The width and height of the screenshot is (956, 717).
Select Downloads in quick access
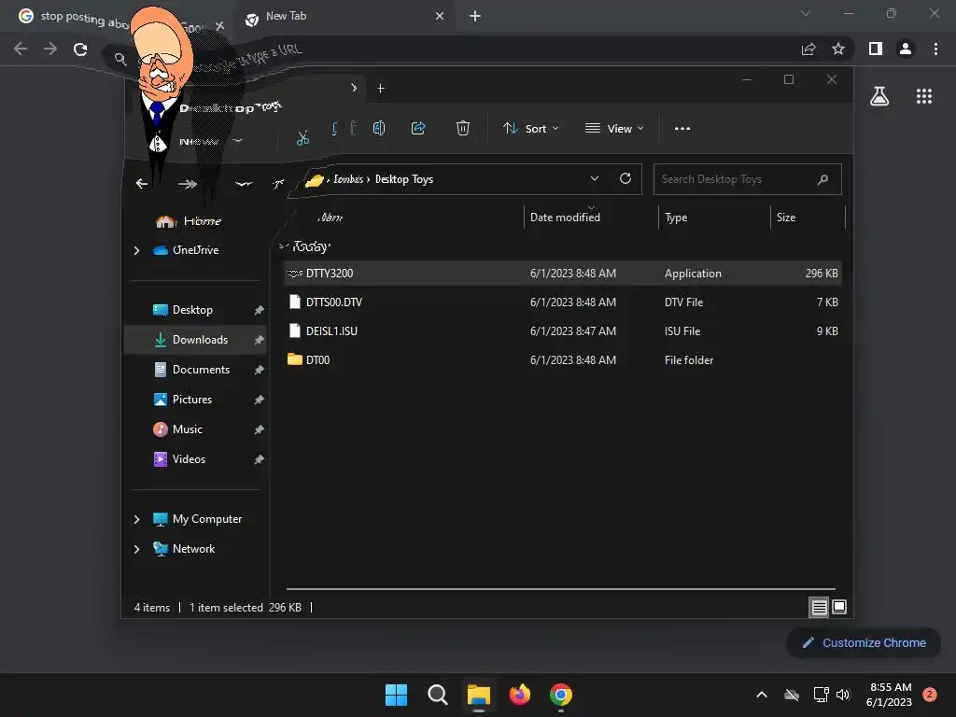[195, 340]
